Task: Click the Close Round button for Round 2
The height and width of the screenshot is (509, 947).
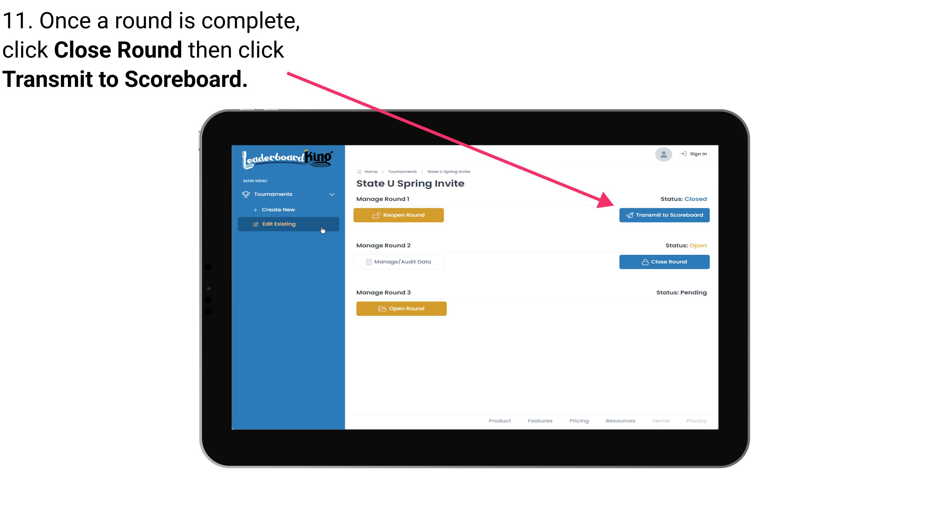Action: point(664,262)
